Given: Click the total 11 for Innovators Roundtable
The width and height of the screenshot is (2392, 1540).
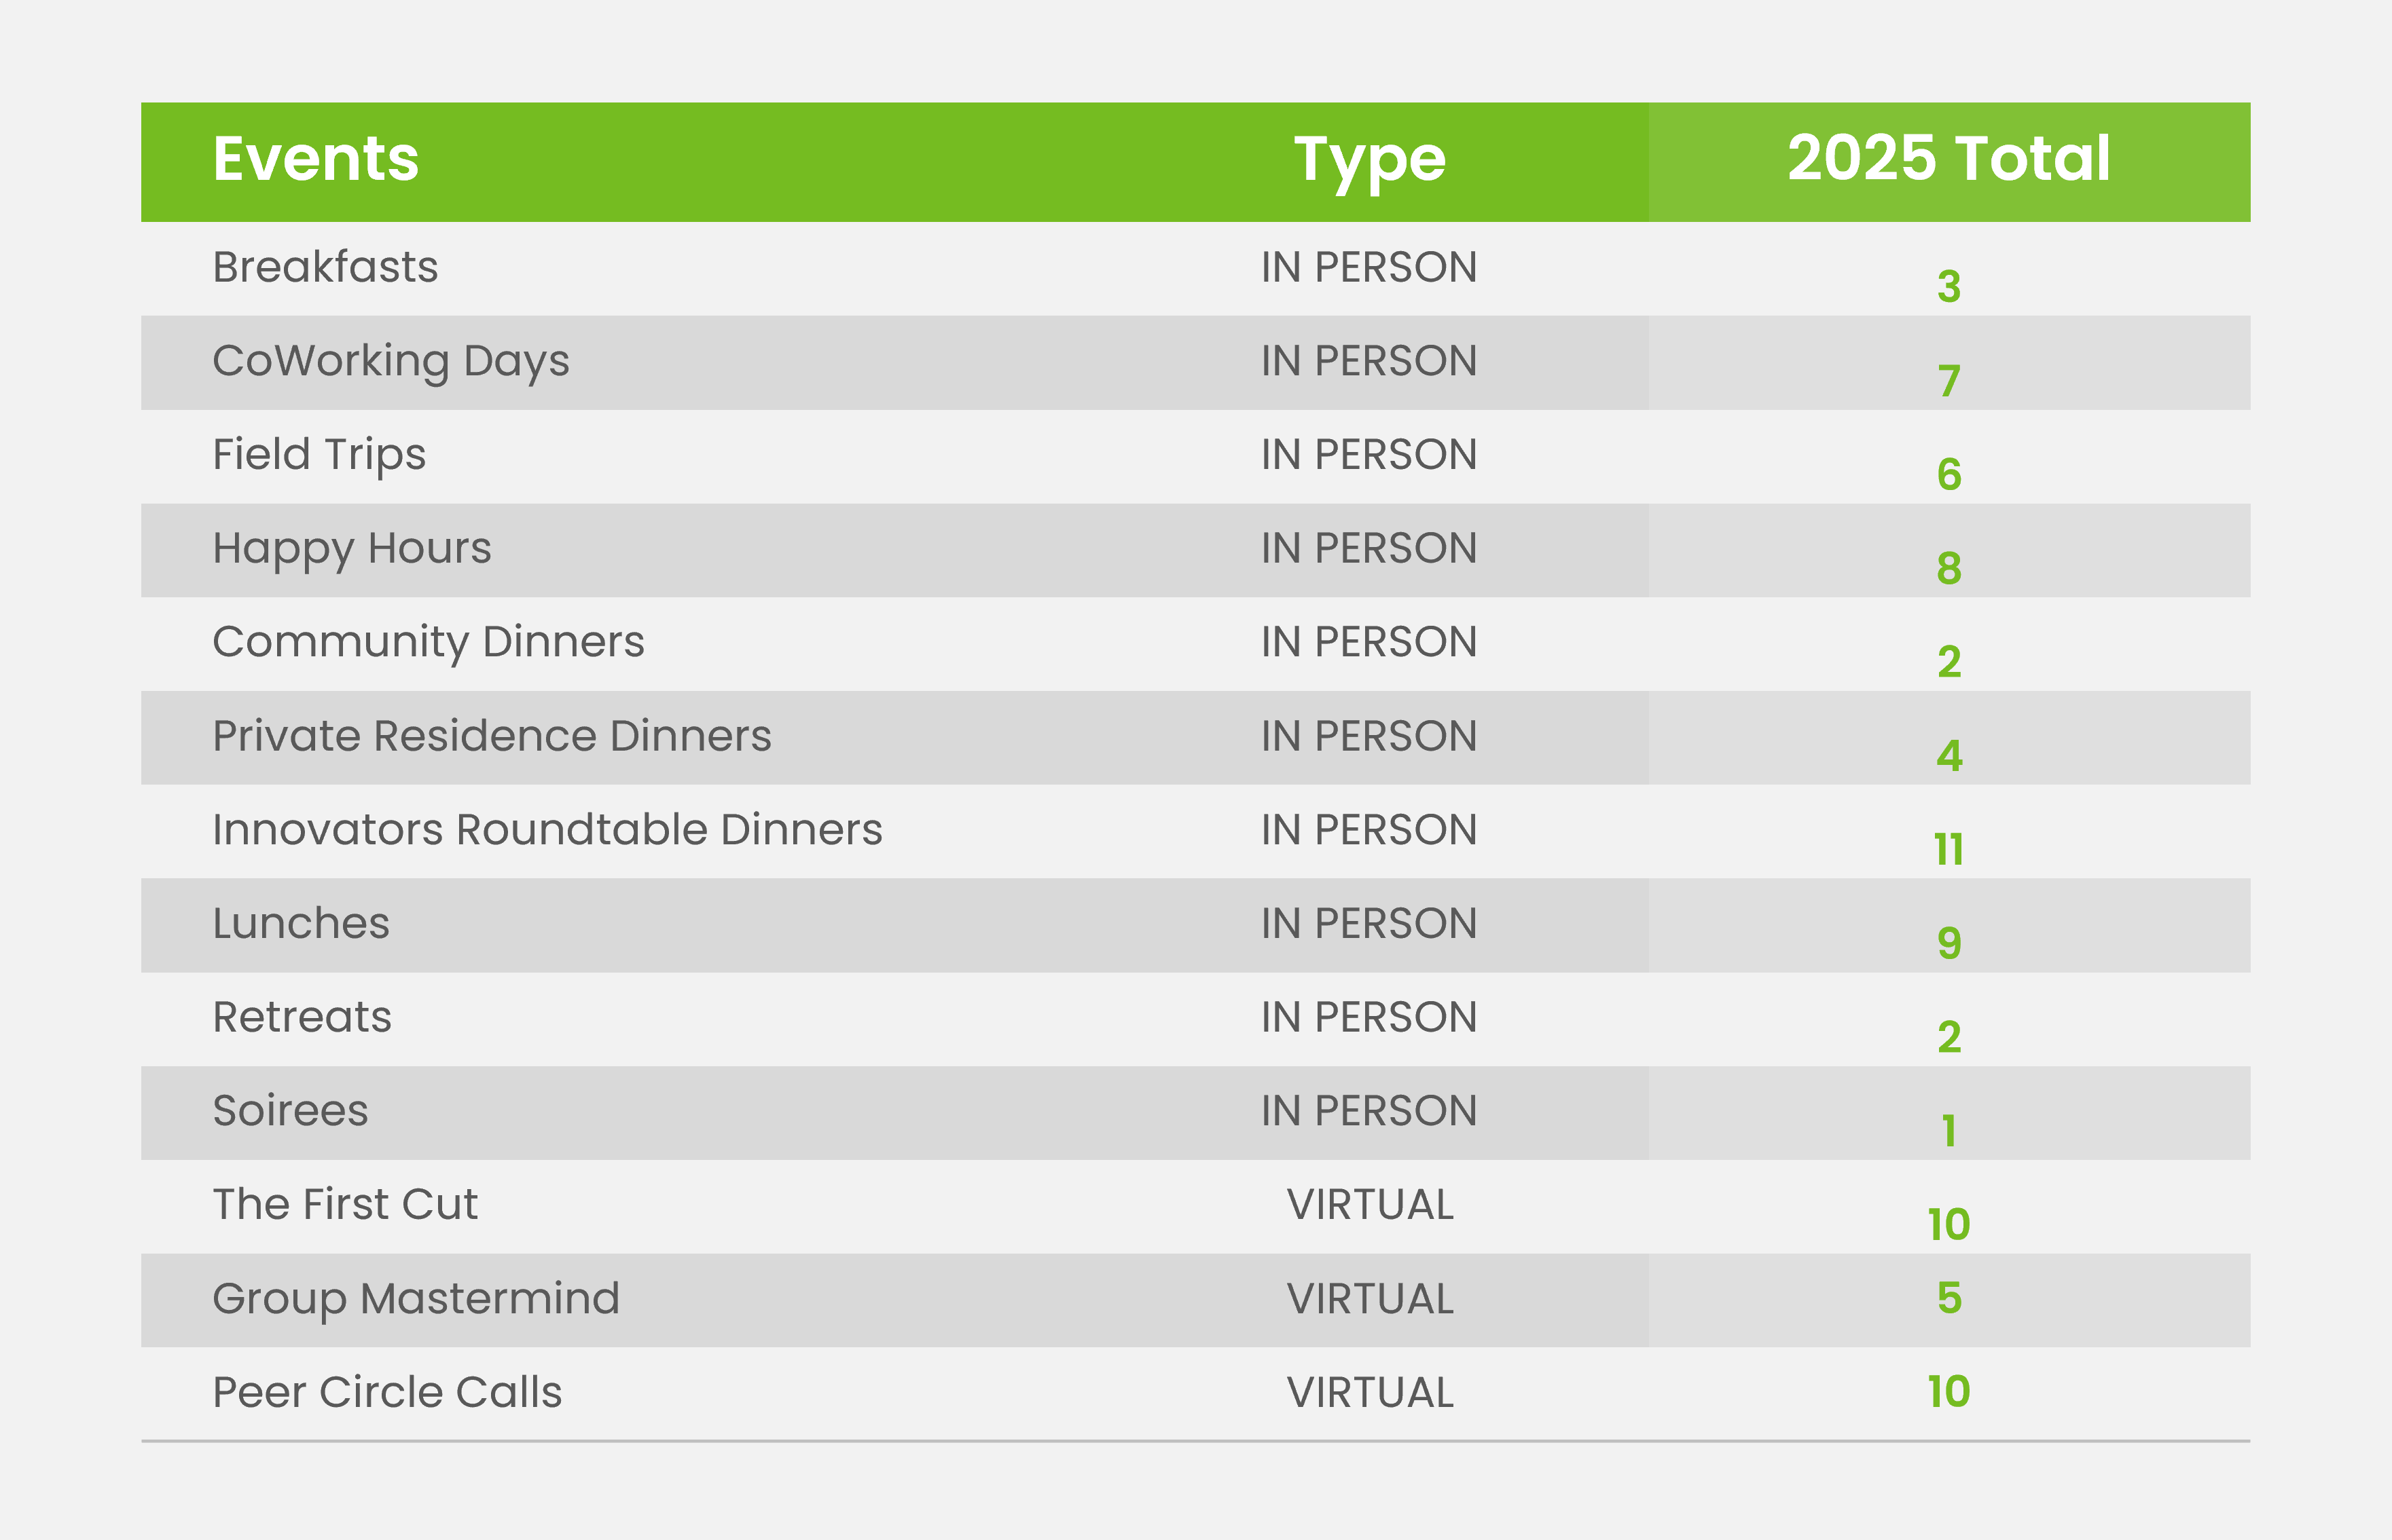Looking at the screenshot, I should point(1948,850).
